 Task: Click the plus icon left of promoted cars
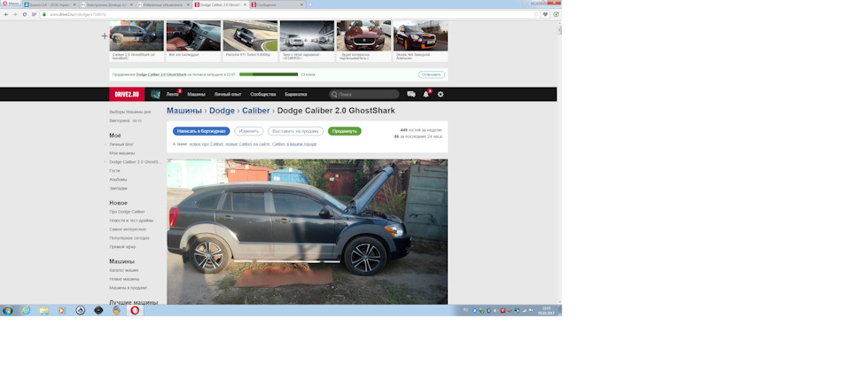coord(105,36)
